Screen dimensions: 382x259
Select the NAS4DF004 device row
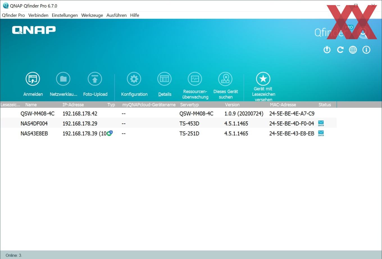tap(168, 123)
